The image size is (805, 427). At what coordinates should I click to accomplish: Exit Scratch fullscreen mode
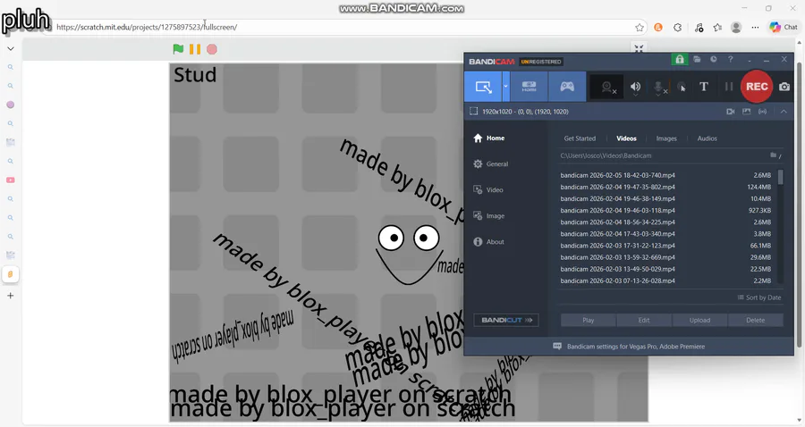[639, 48]
